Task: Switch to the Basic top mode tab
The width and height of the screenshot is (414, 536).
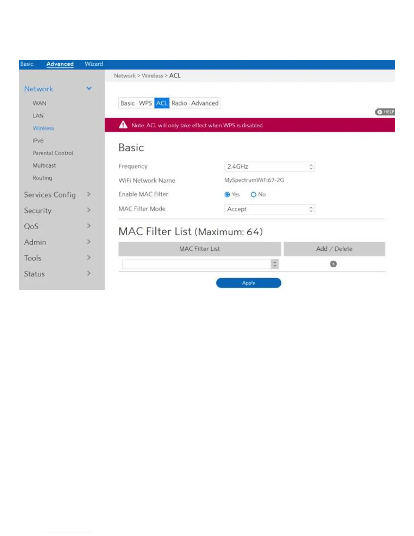Action: (x=27, y=64)
